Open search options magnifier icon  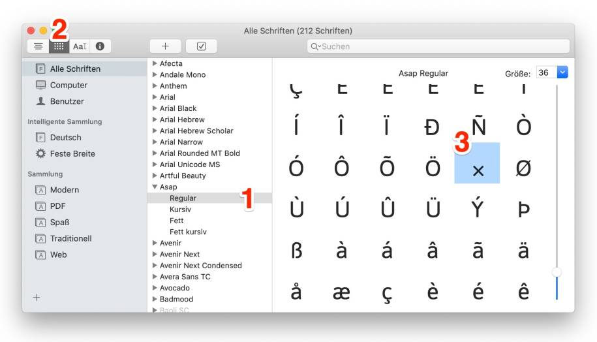tap(315, 46)
